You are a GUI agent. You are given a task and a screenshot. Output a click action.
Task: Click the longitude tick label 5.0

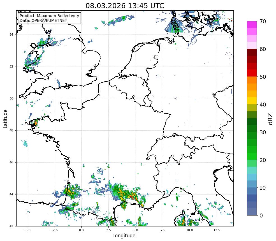[136, 230]
